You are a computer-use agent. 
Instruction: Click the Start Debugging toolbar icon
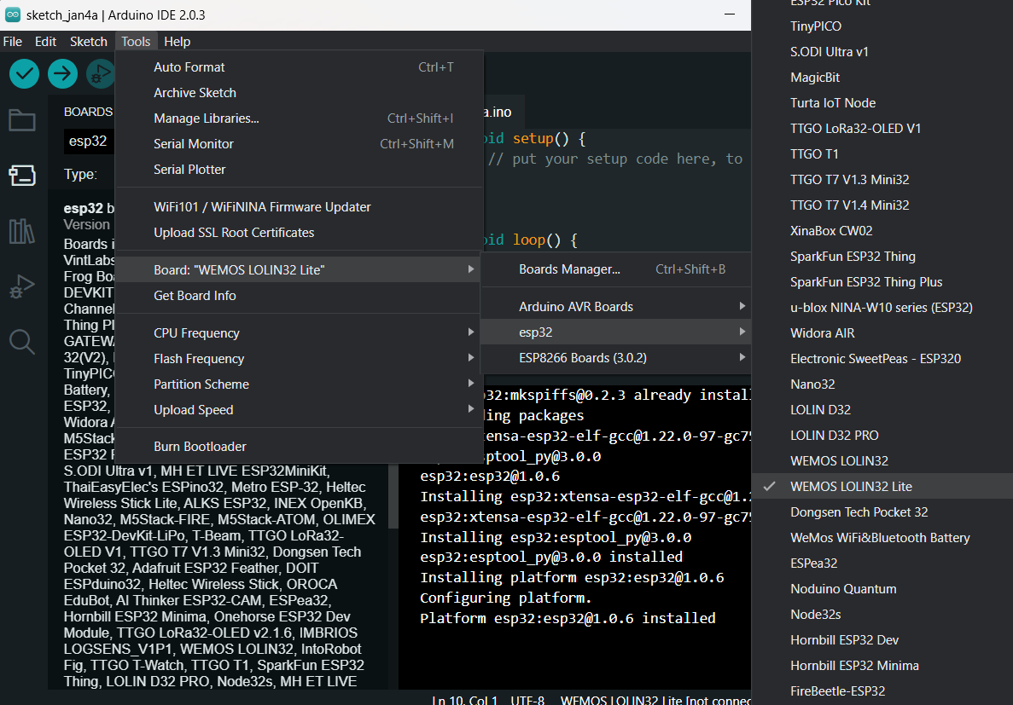pyautogui.click(x=100, y=73)
